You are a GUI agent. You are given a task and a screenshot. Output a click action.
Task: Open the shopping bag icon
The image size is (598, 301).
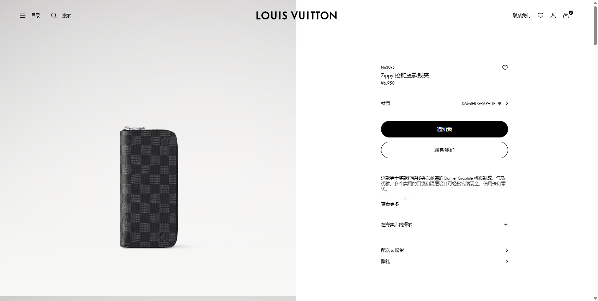(x=566, y=16)
